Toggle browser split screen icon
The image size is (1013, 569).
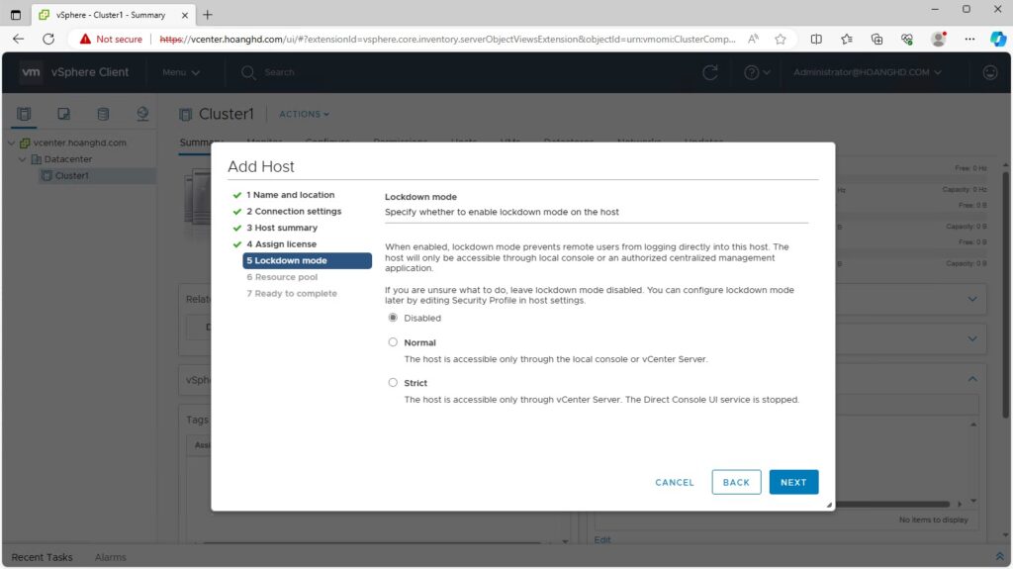click(x=816, y=39)
